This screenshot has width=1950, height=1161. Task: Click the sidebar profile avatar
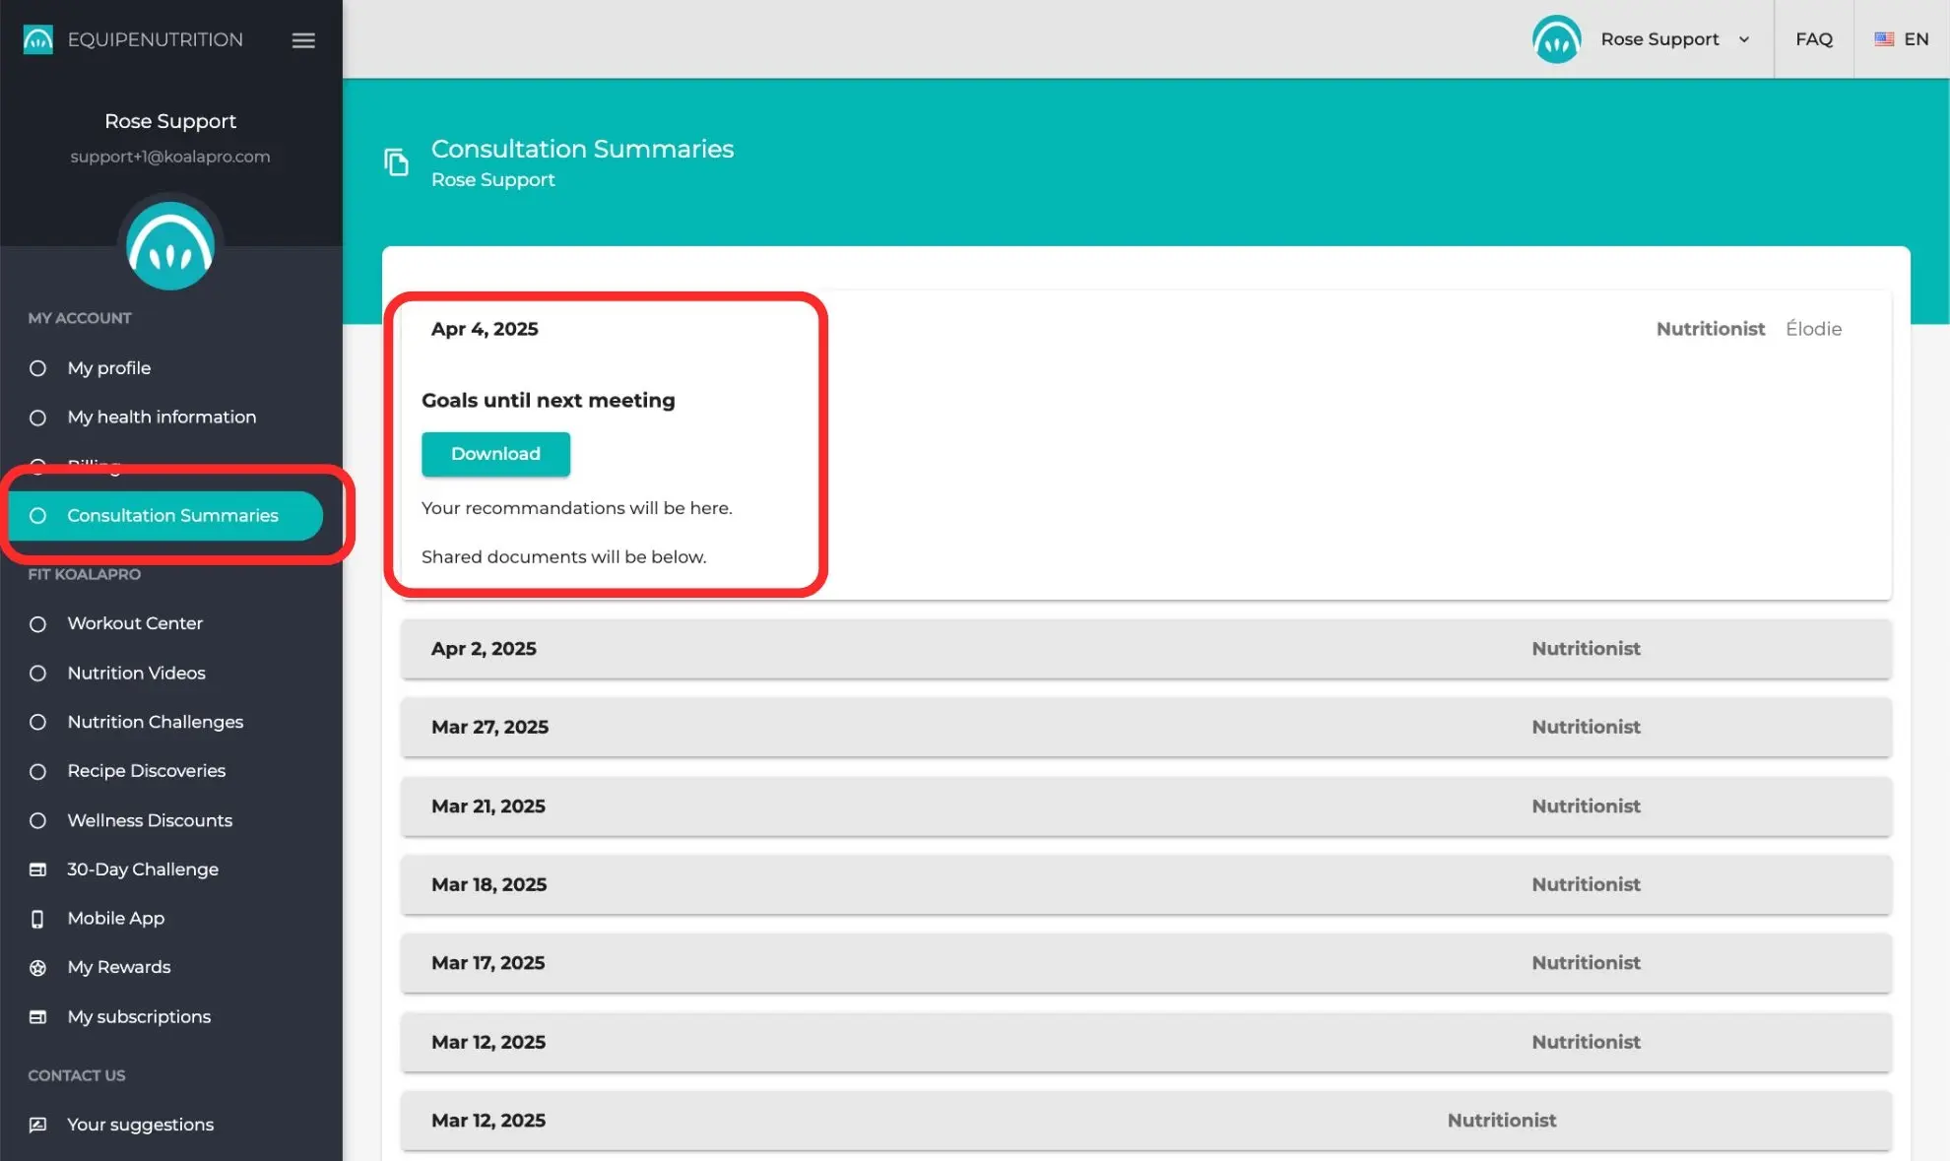(170, 246)
